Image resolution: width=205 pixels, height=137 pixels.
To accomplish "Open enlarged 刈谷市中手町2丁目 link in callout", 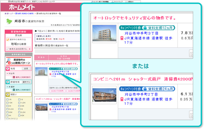I will coord(141,94).
